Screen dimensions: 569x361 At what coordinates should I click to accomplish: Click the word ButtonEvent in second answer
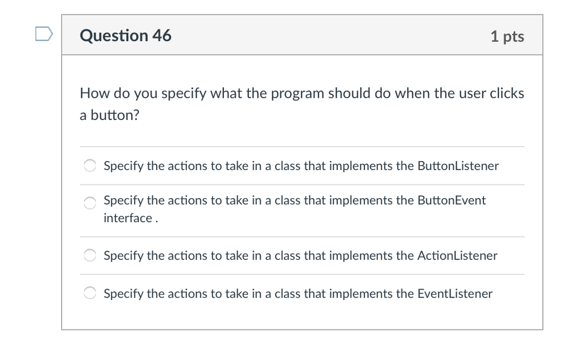coord(451,200)
